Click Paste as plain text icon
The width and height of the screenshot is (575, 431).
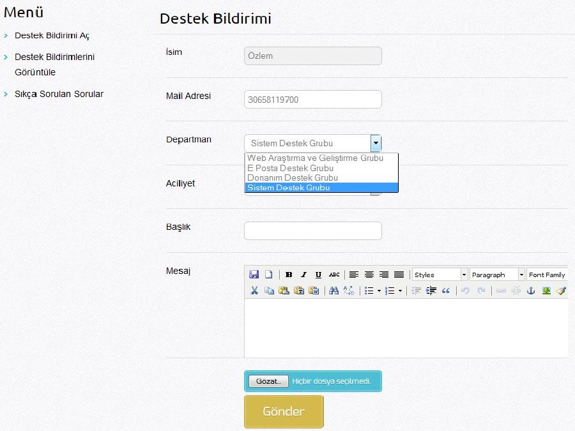click(299, 291)
